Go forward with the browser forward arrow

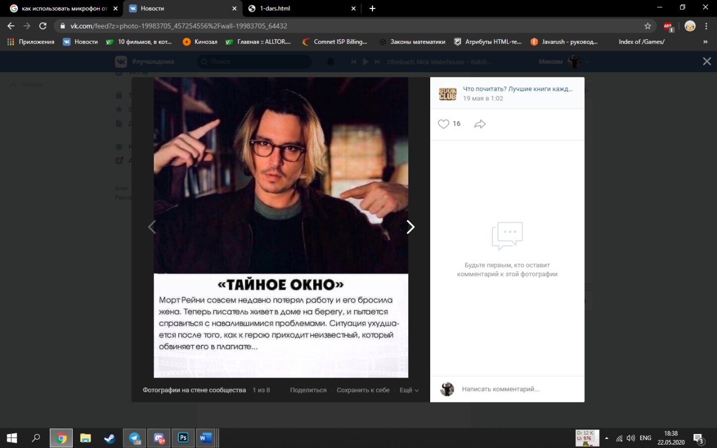tap(27, 26)
